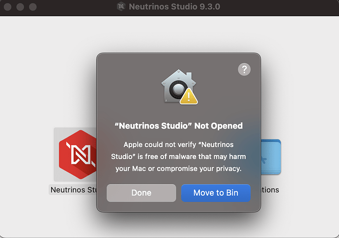339x238 pixels.
Task: Click the zoom button in the title bar
Action: point(32,7)
